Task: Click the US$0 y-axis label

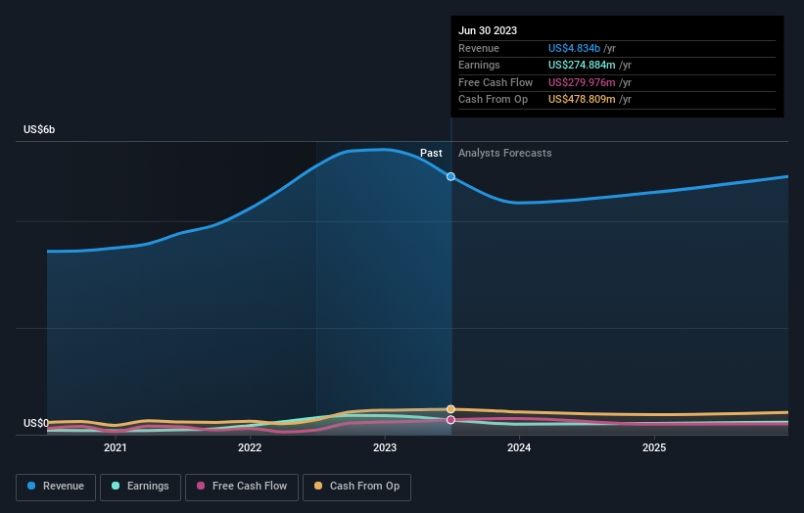Action: tap(36, 423)
